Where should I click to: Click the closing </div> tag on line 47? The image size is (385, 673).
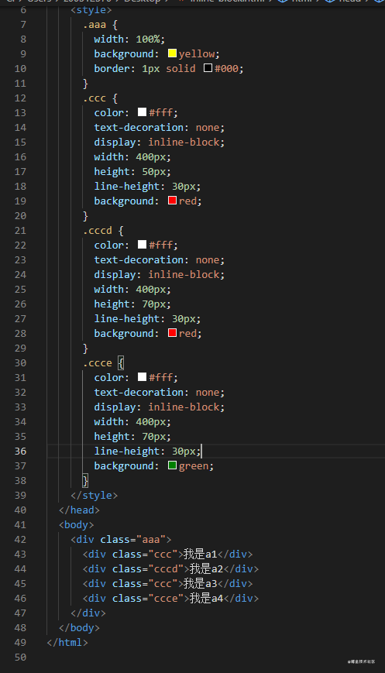(x=88, y=613)
